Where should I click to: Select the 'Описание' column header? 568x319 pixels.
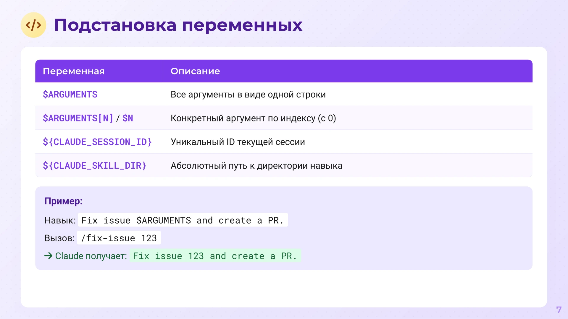[x=195, y=71]
